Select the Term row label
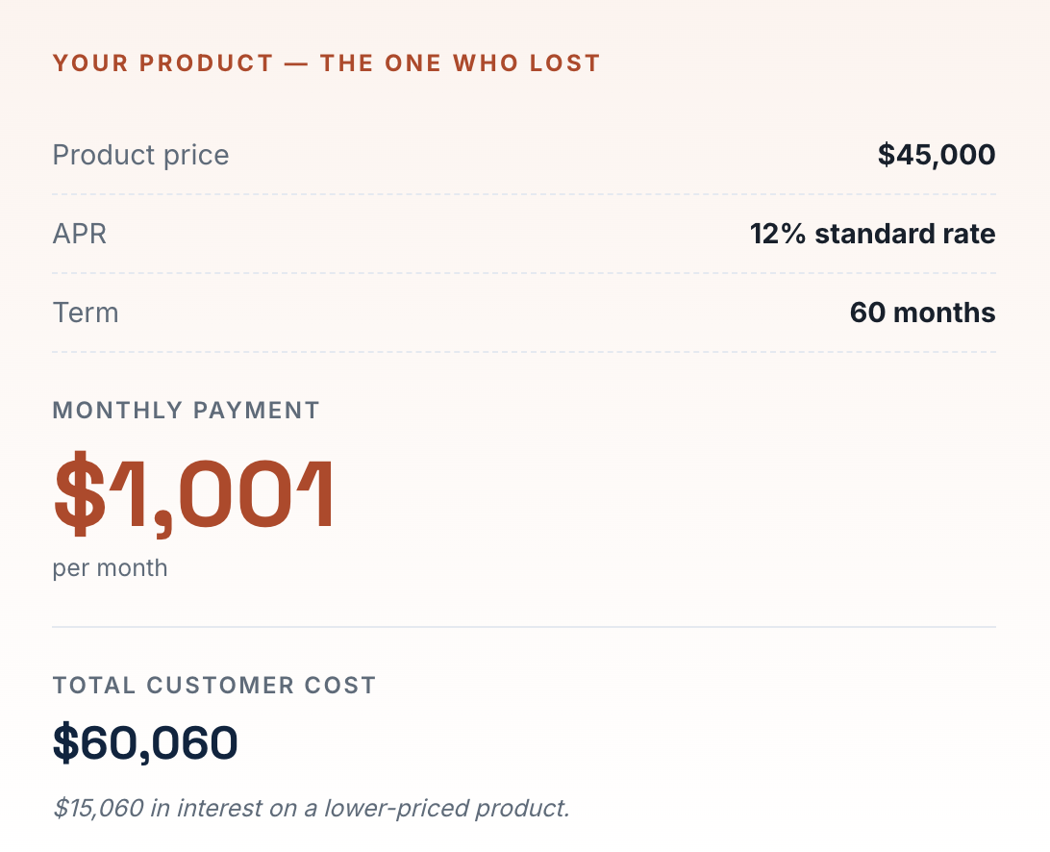 coord(86,313)
